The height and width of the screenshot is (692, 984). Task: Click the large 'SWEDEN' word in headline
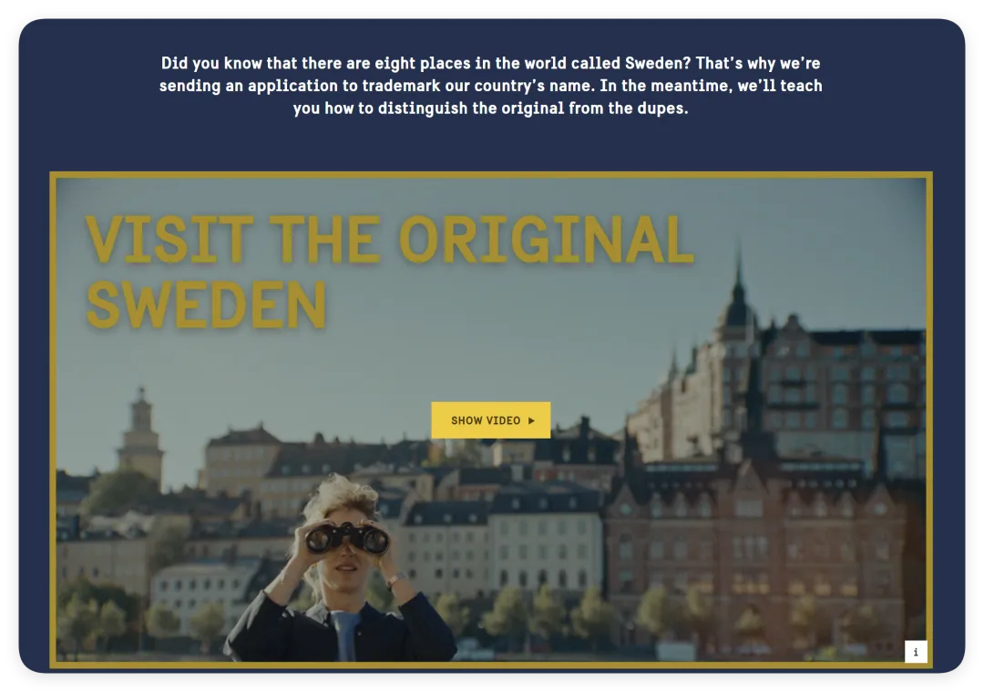(x=207, y=305)
